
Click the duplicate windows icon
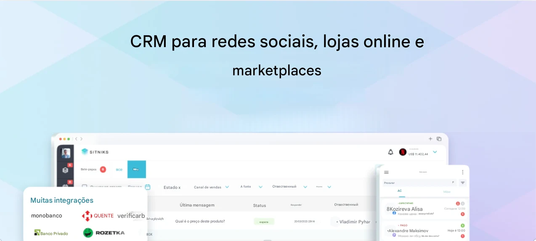[439, 139]
